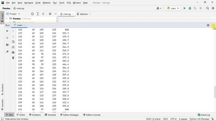Hide the Project panel with the minus icon
This screenshot has width=216, height=121.
point(55,14)
